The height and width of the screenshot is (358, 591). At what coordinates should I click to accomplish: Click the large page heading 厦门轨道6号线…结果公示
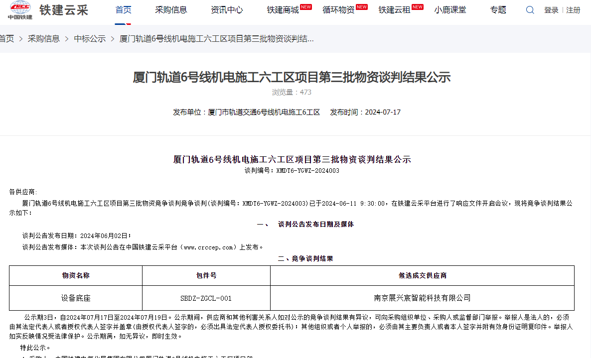click(292, 77)
